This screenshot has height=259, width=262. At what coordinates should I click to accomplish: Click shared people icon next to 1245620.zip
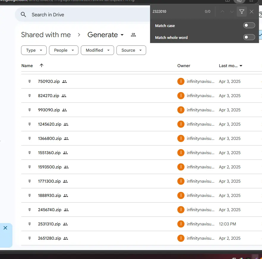[66, 124]
